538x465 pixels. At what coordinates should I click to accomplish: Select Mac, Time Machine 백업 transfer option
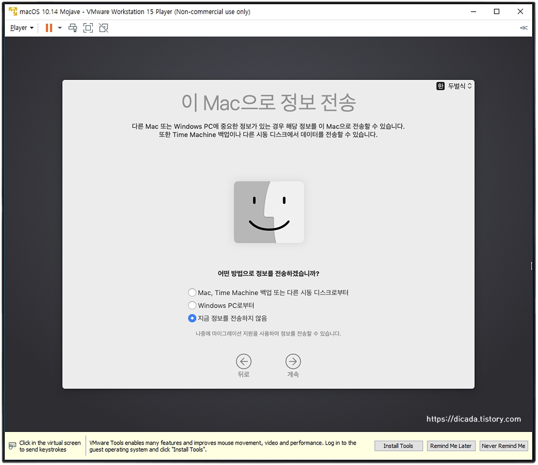pyautogui.click(x=268, y=293)
